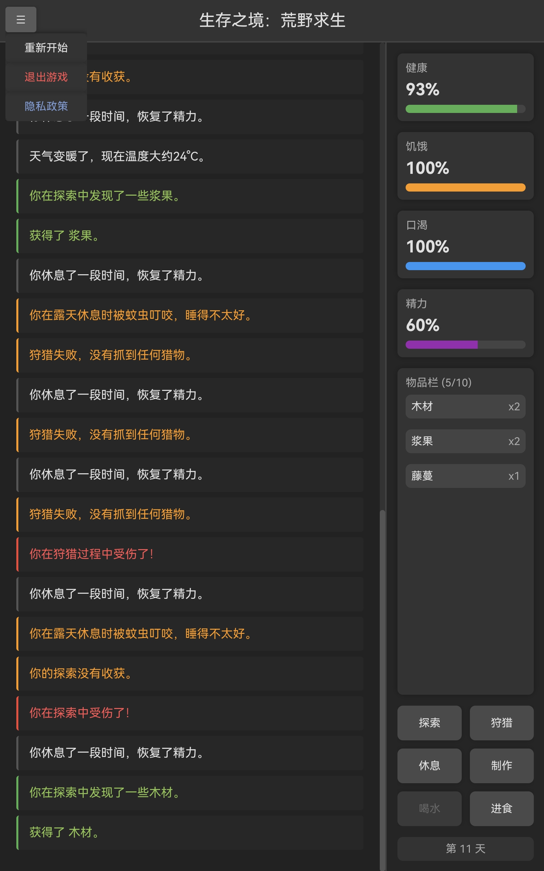Open the 隐私政策 link
544x871 pixels.
click(x=46, y=106)
